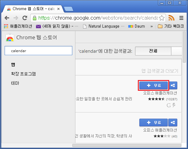Open the 기타 북마크 folder
This screenshot has height=149, width=188.
coord(171,26)
